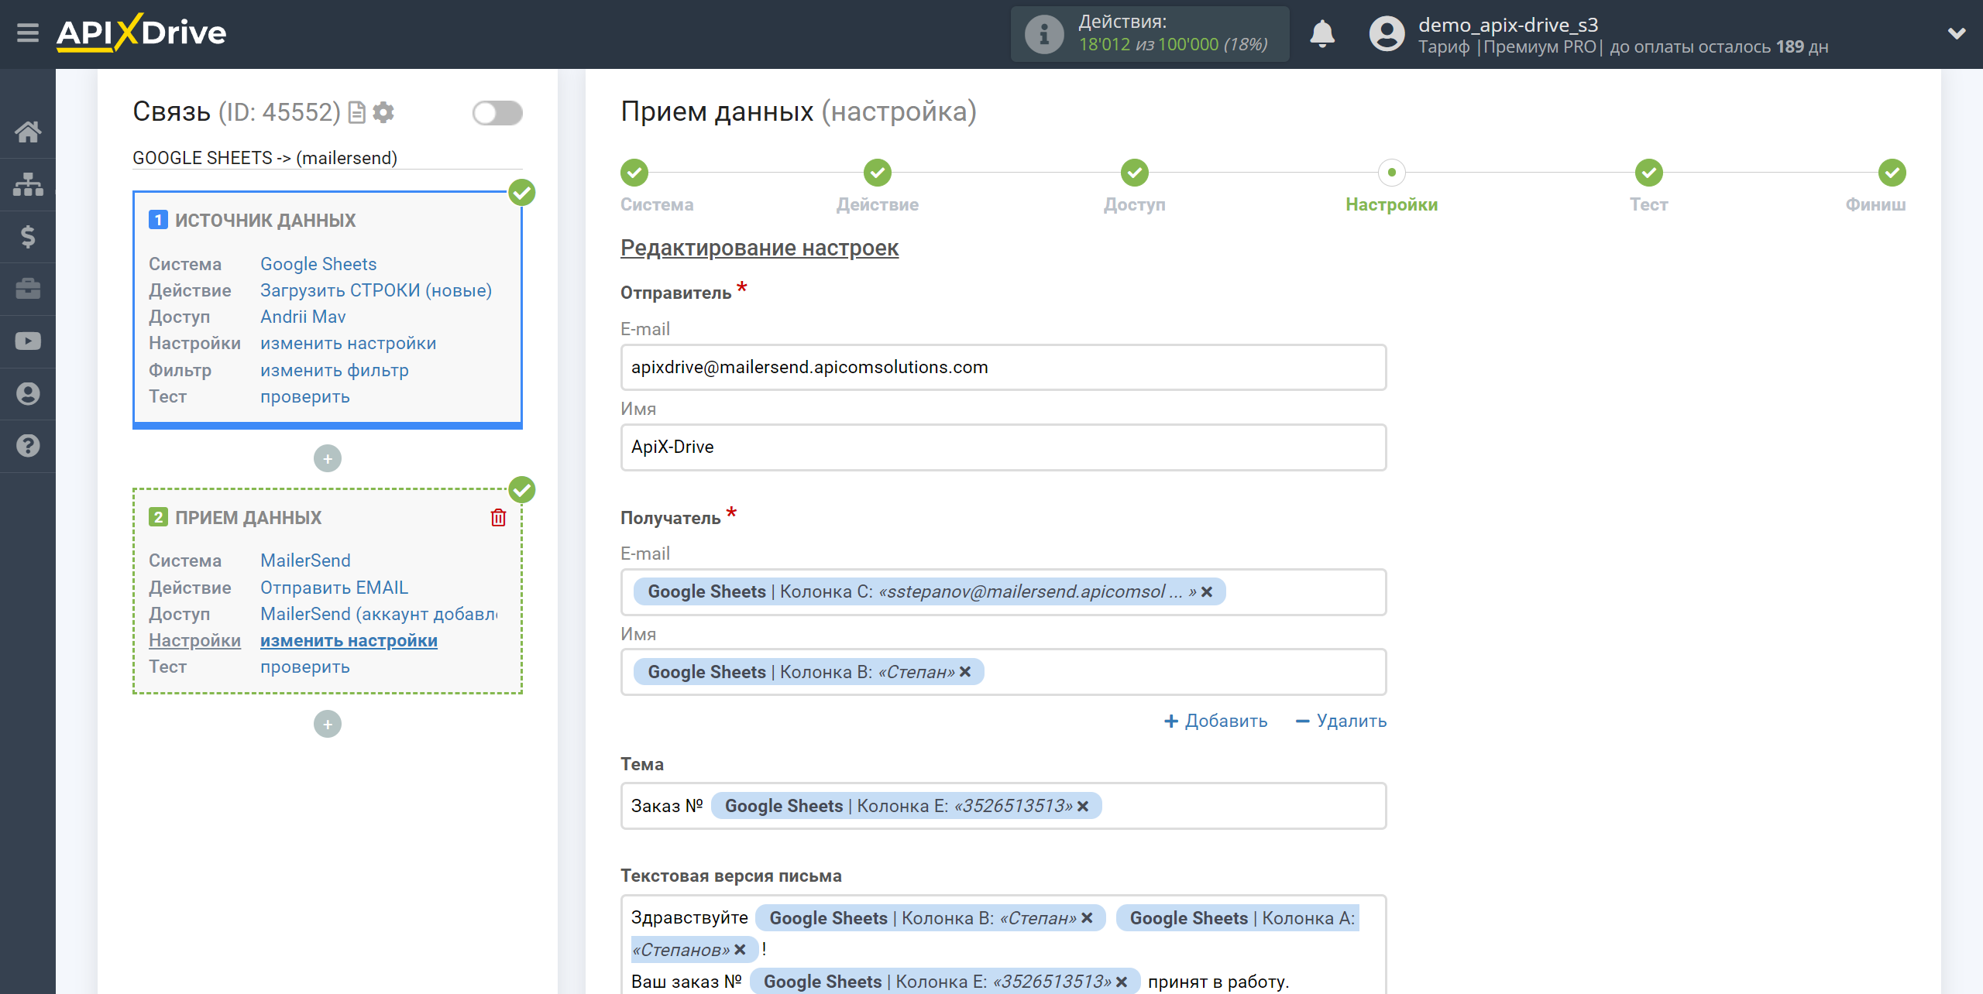Click receiver изменить настройки bold link
The image size is (1983, 994).
click(349, 640)
